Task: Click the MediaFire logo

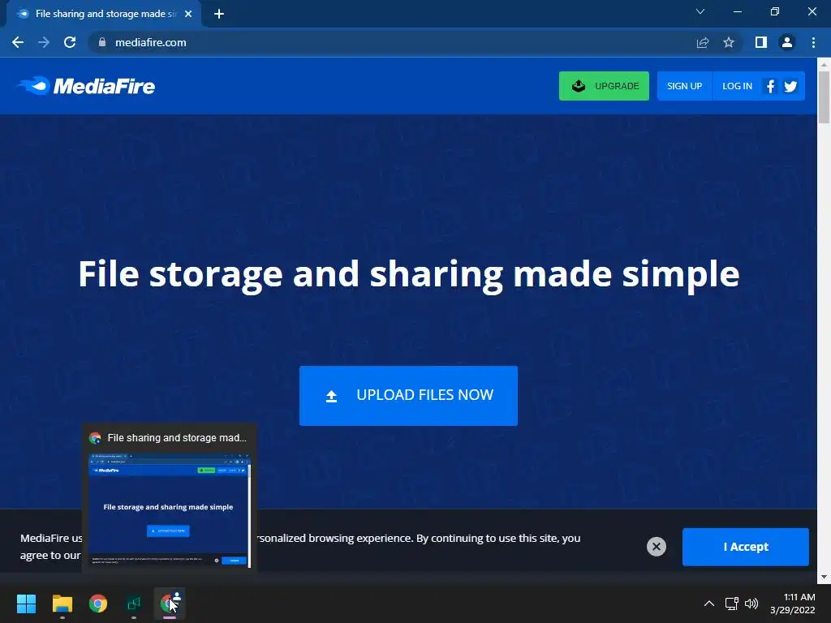Action: point(86,86)
